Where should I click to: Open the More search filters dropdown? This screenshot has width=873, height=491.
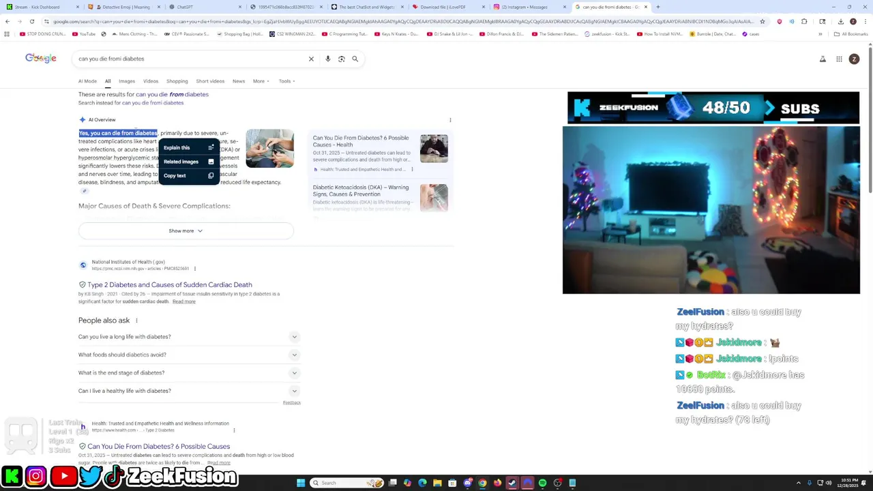(261, 81)
